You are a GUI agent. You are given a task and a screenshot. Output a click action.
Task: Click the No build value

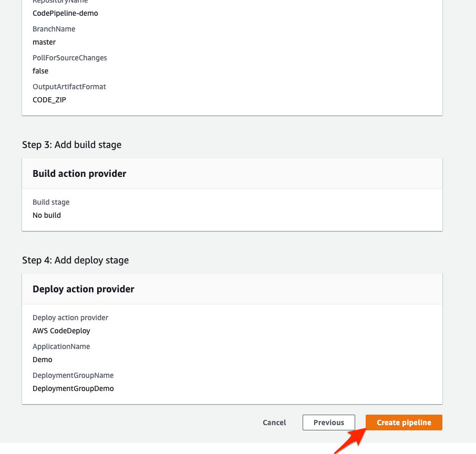[x=47, y=215]
